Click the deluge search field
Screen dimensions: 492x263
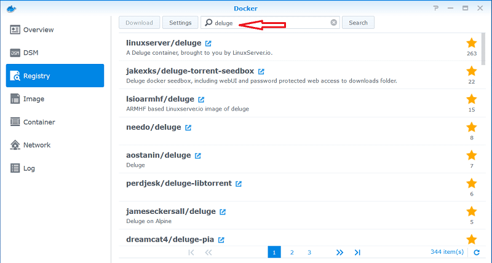pyautogui.click(x=270, y=23)
